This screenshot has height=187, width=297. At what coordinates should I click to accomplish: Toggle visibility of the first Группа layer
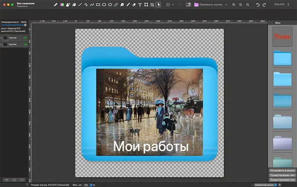[x=25, y=38]
